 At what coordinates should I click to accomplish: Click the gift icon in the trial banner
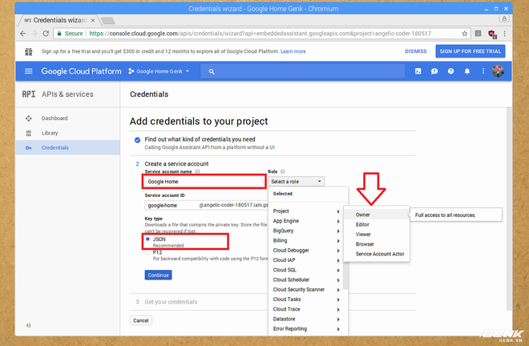click(29, 51)
